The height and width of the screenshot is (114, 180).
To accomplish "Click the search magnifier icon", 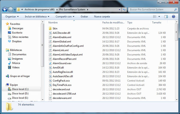I will click(175, 10).
